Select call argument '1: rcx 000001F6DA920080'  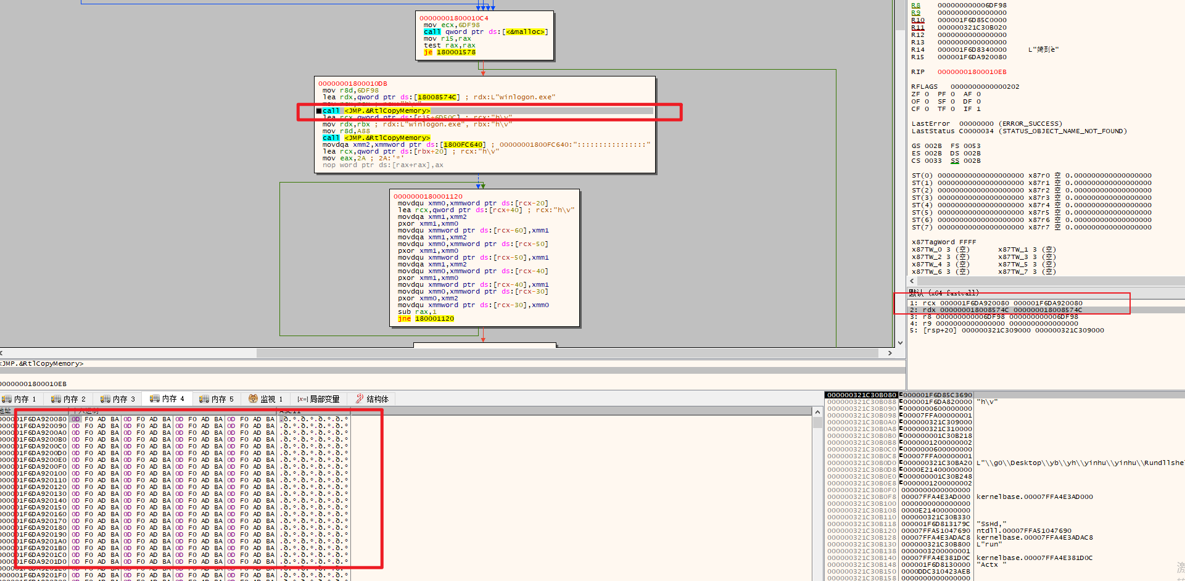pyautogui.click(x=996, y=303)
